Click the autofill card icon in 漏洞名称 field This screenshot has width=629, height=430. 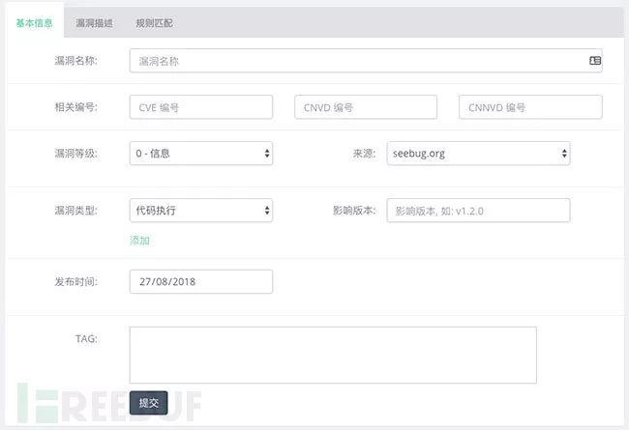(594, 60)
